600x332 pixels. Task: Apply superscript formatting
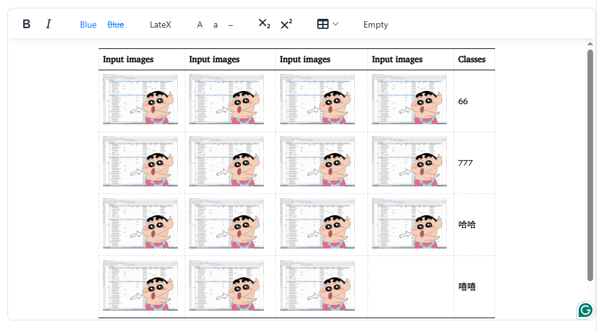point(286,24)
